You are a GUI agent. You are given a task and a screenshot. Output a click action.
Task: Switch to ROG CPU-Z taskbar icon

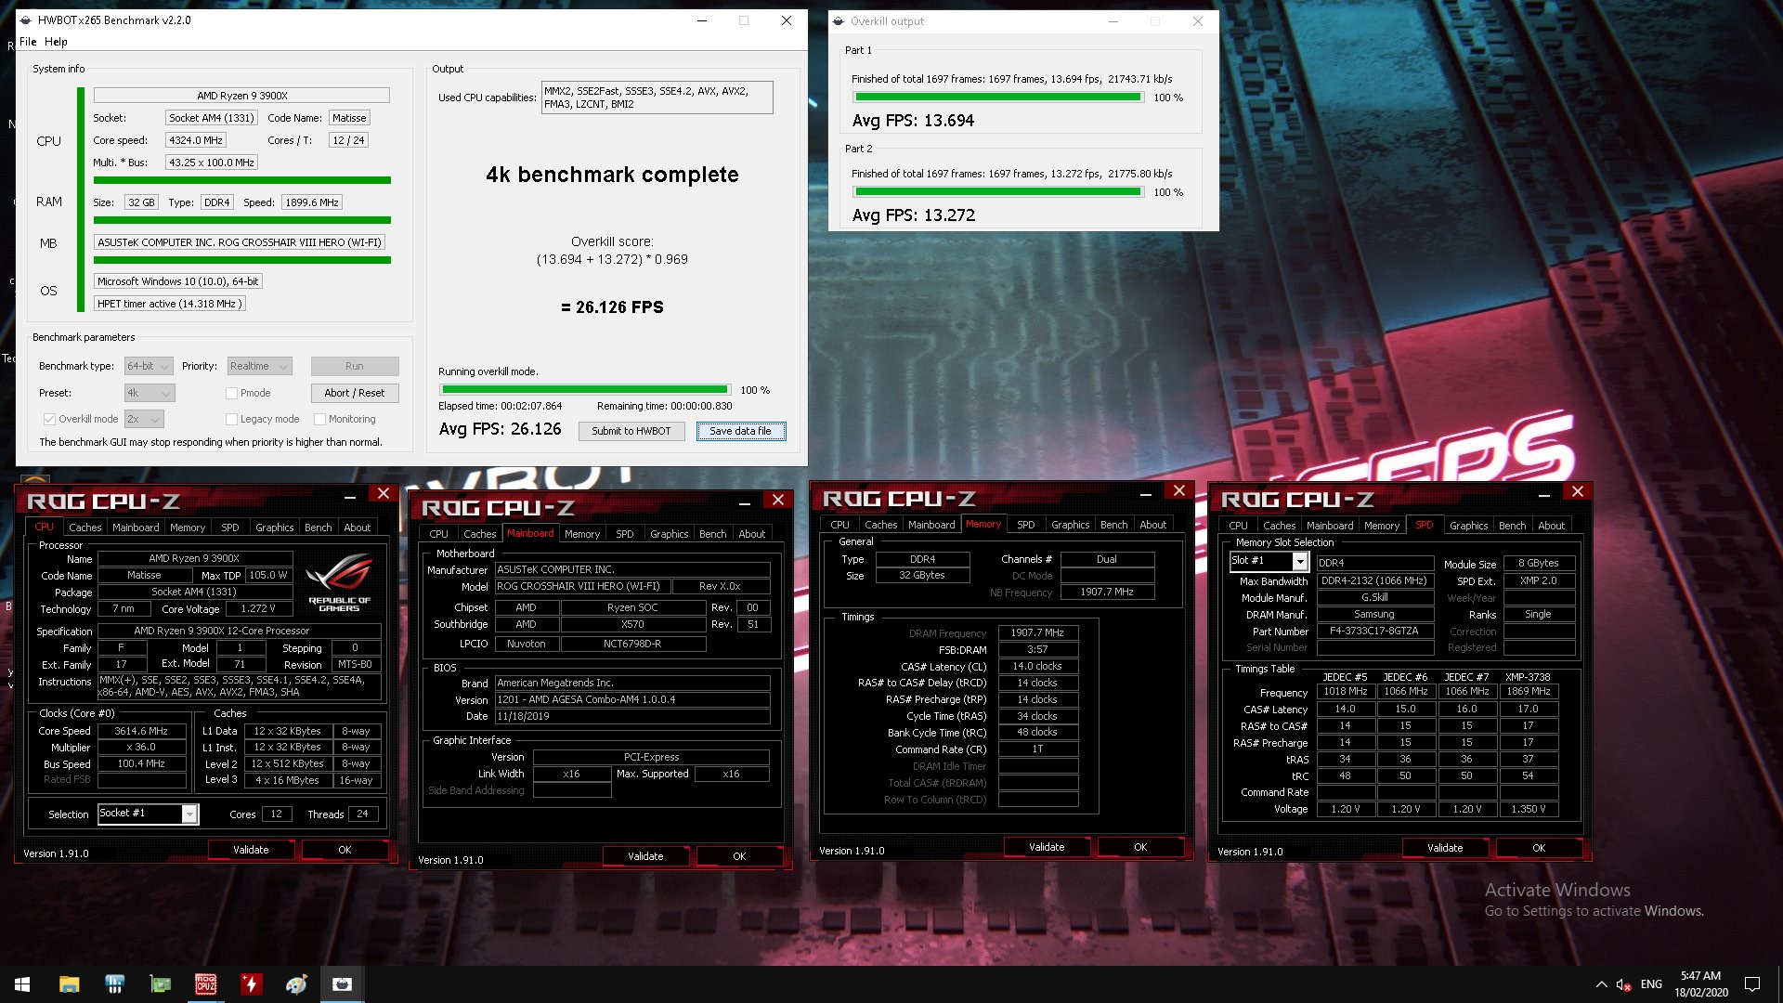click(205, 984)
